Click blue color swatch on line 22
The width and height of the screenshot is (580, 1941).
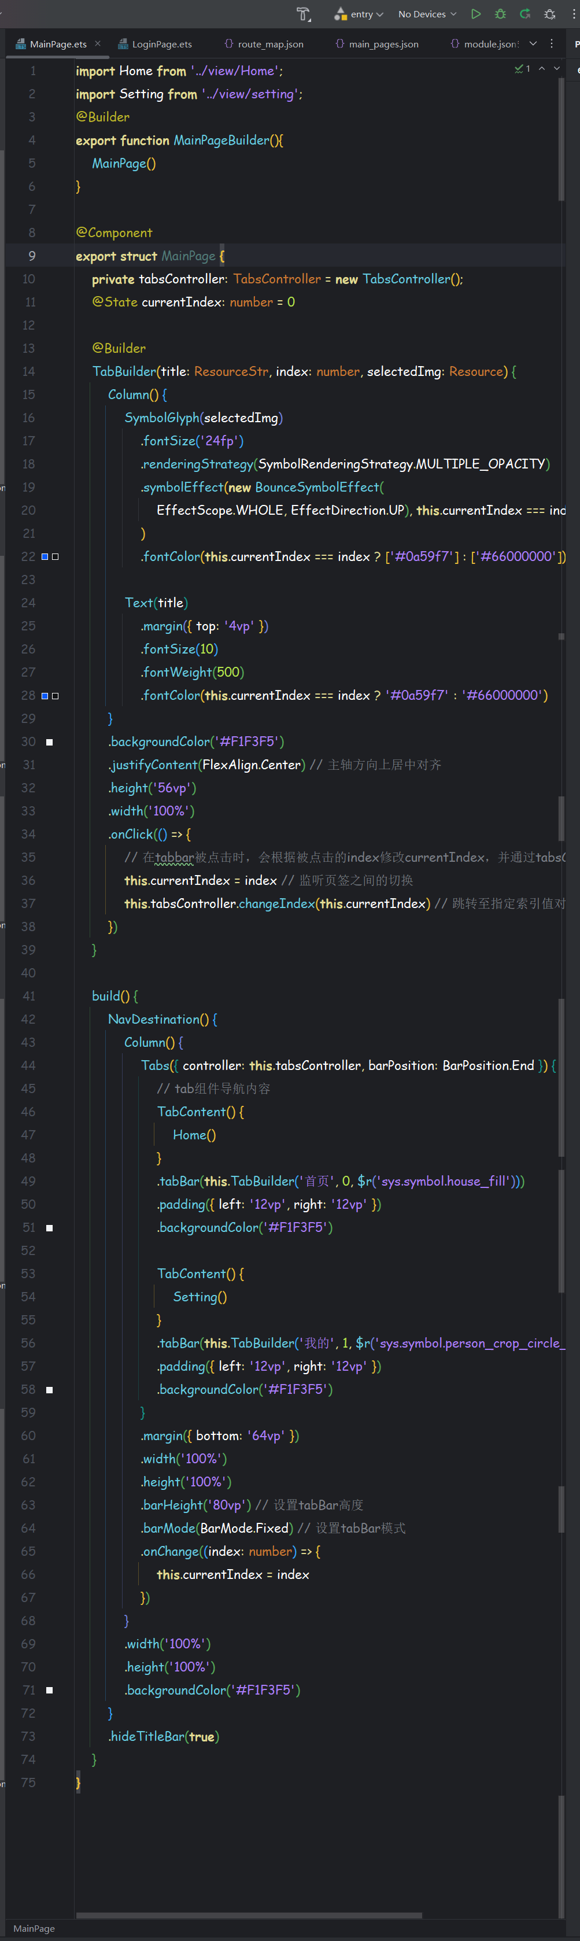(45, 557)
